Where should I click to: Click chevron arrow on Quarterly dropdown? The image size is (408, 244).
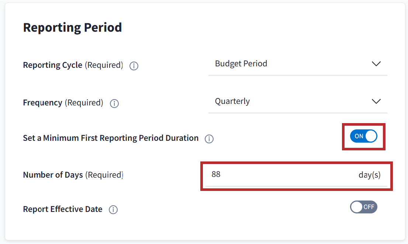(376, 101)
